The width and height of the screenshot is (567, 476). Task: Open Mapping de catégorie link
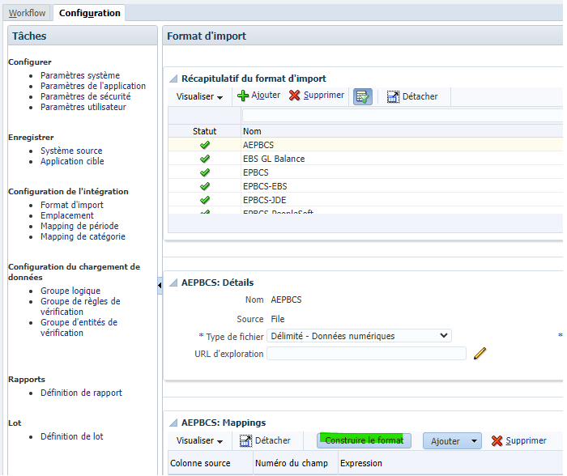pos(83,236)
